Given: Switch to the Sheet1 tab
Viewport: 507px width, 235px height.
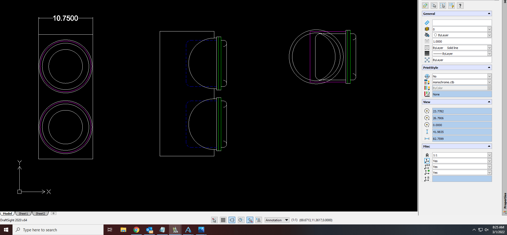Looking at the screenshot, I should [x=23, y=214].
